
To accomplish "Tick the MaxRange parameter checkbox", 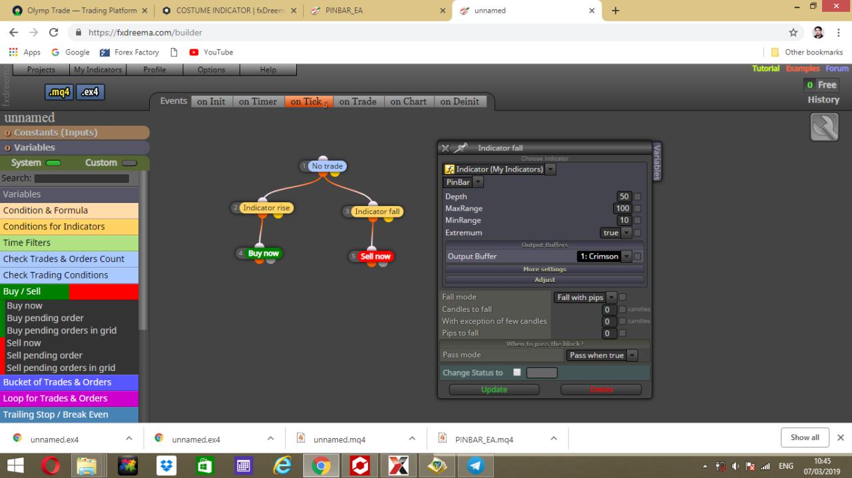I will [x=637, y=208].
